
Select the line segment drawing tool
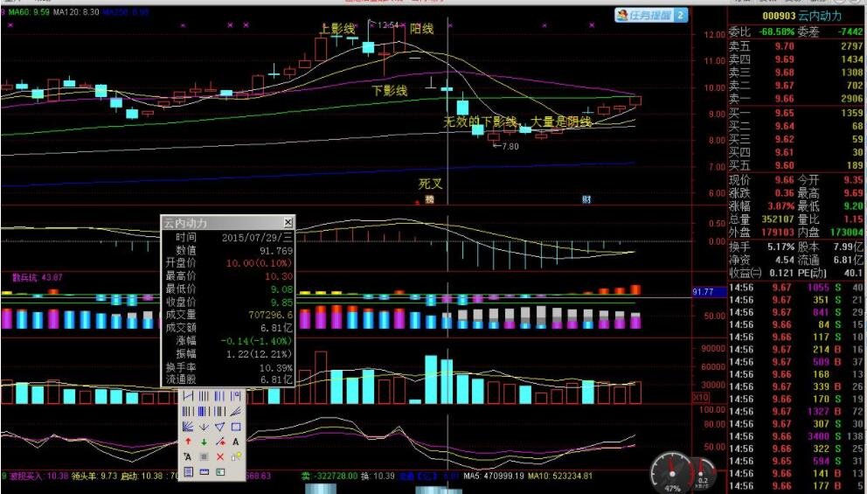188,396
